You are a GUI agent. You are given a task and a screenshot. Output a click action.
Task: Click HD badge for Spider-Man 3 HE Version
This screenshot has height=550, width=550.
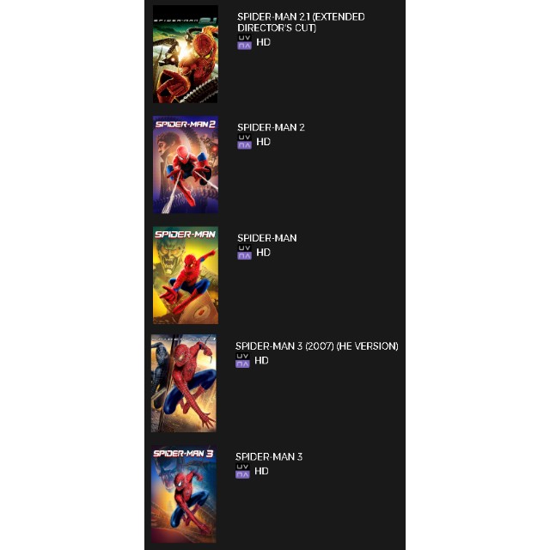261,361
